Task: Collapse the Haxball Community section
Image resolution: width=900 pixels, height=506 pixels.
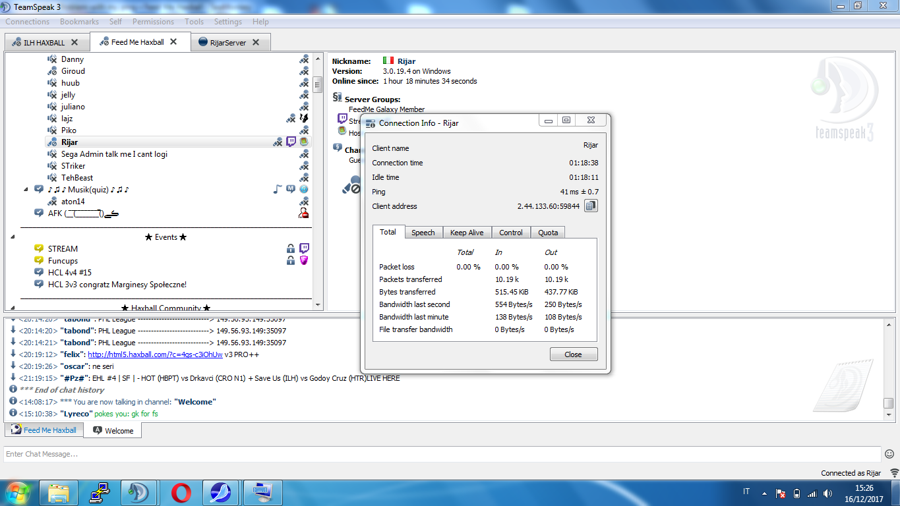Action: [13, 308]
